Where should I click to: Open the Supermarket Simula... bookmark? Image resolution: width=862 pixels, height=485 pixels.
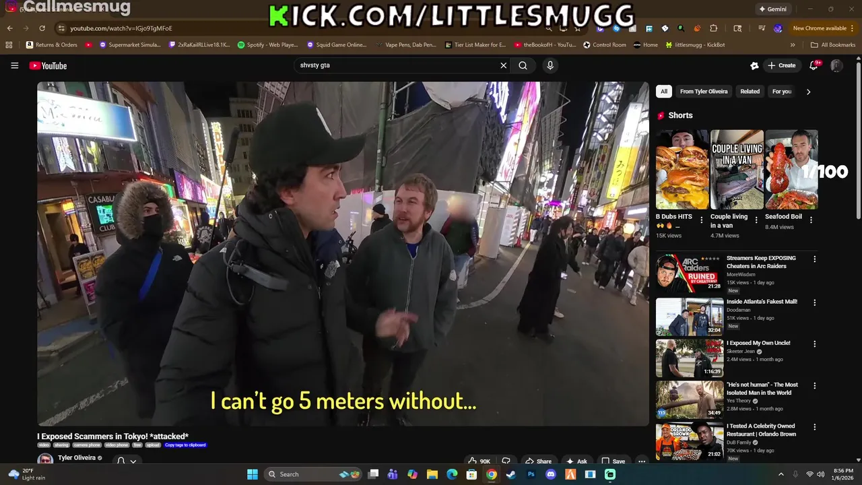tap(130, 45)
